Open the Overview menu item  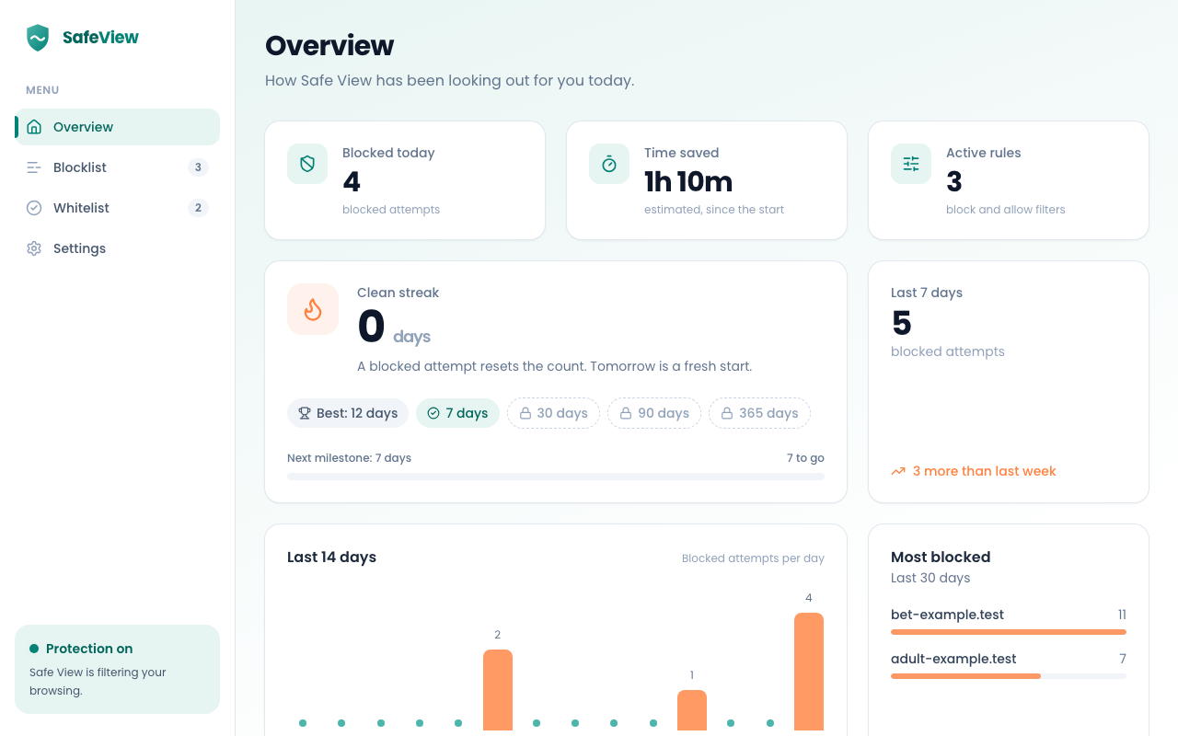click(x=117, y=127)
